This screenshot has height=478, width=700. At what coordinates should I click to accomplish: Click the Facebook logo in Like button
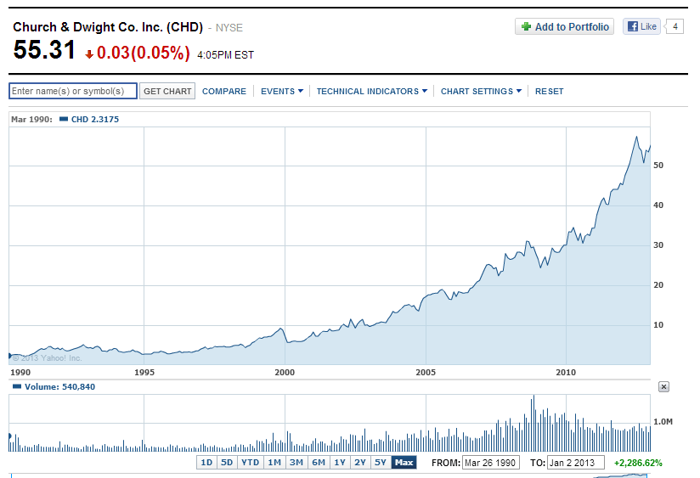(633, 26)
